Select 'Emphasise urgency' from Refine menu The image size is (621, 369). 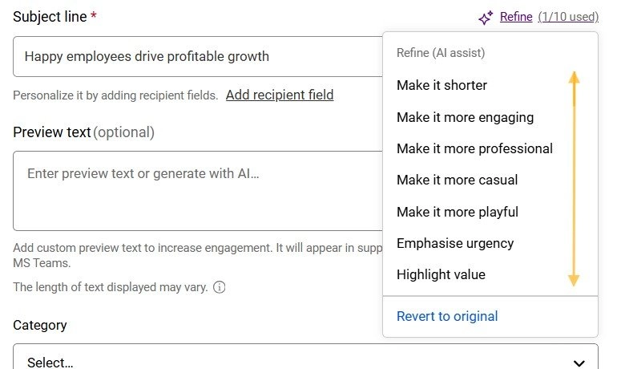click(x=454, y=243)
